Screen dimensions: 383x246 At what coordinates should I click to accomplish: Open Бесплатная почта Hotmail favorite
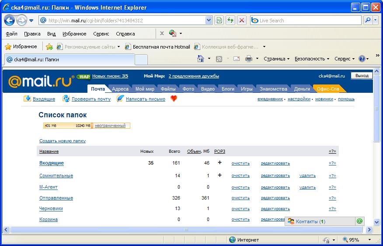(x=157, y=46)
